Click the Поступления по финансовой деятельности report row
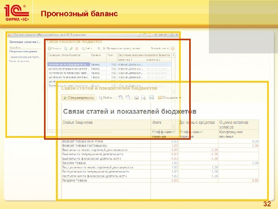Image resolution: width=278 pixels, height=209 pixels. click(160, 176)
